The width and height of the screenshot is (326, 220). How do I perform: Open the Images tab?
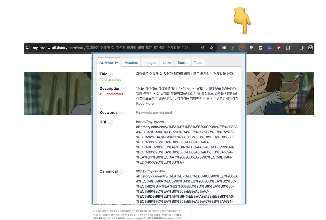click(150, 62)
